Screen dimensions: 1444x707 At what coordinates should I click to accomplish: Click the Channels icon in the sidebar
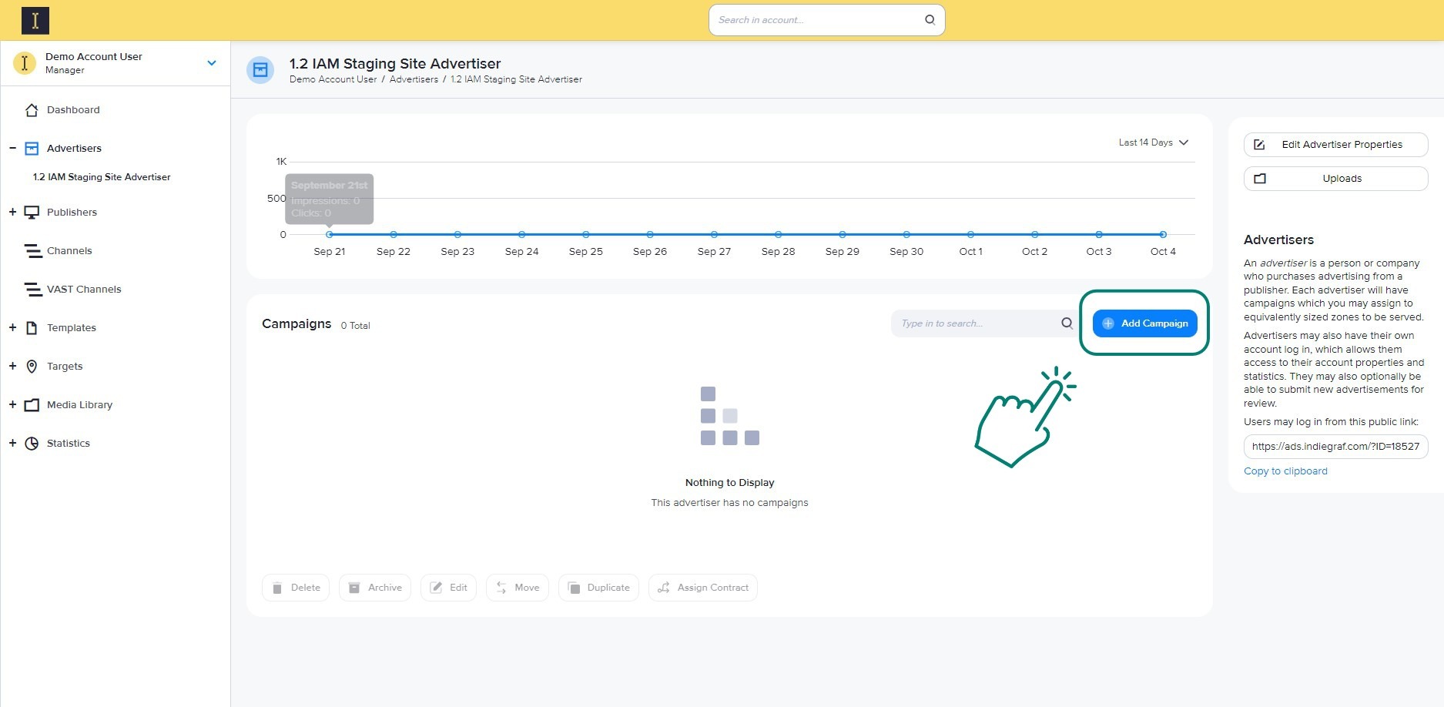32,251
